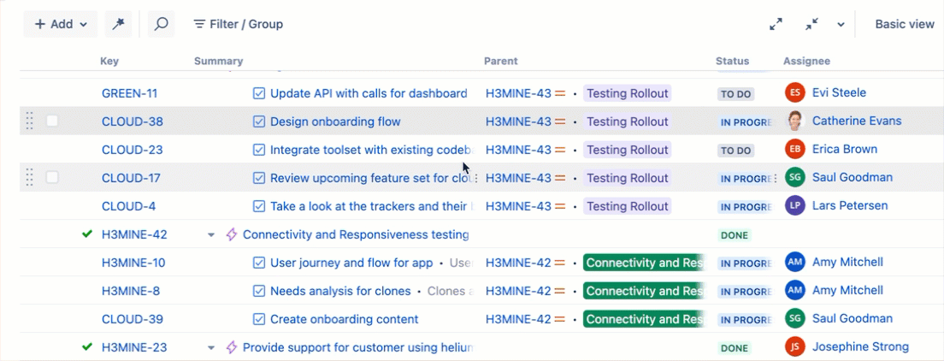Click task icon beside Review upcoming feature
Viewport: 944px width, 361px height.
[x=259, y=178]
